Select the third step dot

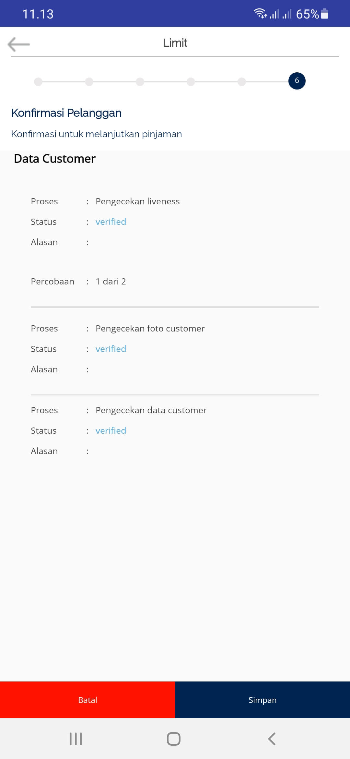coord(140,81)
